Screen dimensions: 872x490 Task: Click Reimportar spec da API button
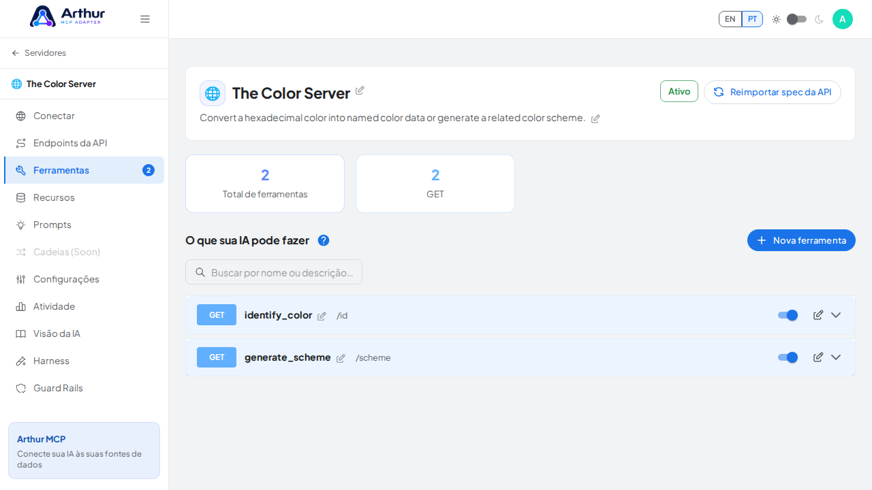773,92
